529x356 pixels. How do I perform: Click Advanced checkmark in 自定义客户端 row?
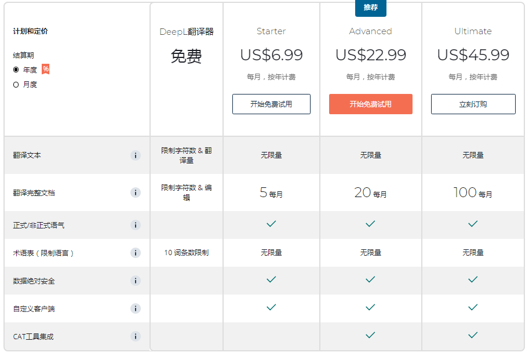point(370,307)
